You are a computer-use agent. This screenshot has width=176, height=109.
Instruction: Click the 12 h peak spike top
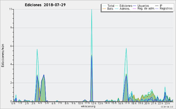pos(92,9)
